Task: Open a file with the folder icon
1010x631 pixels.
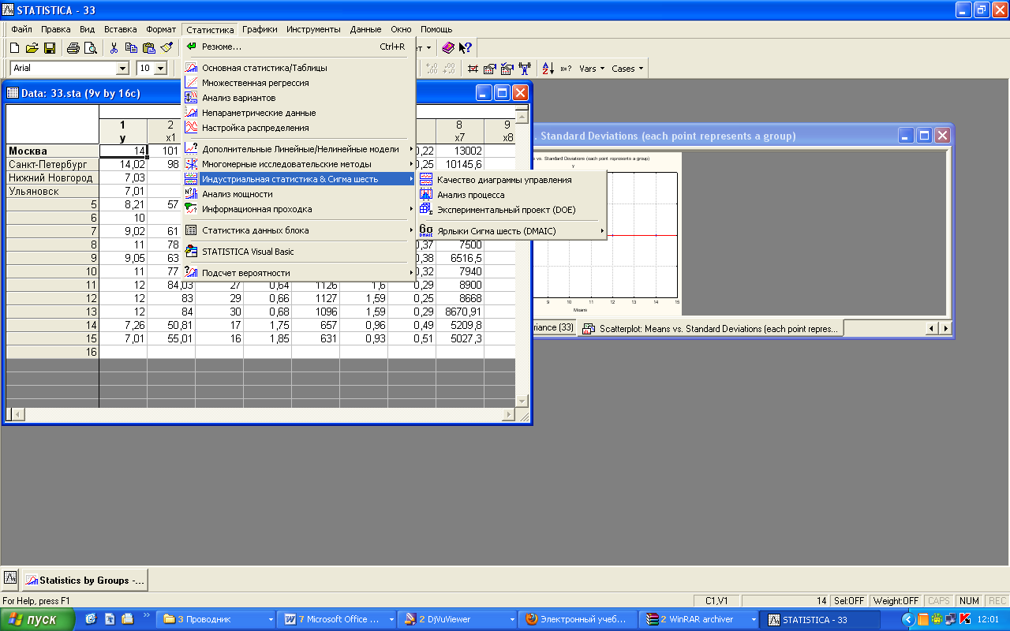Action: 32,47
